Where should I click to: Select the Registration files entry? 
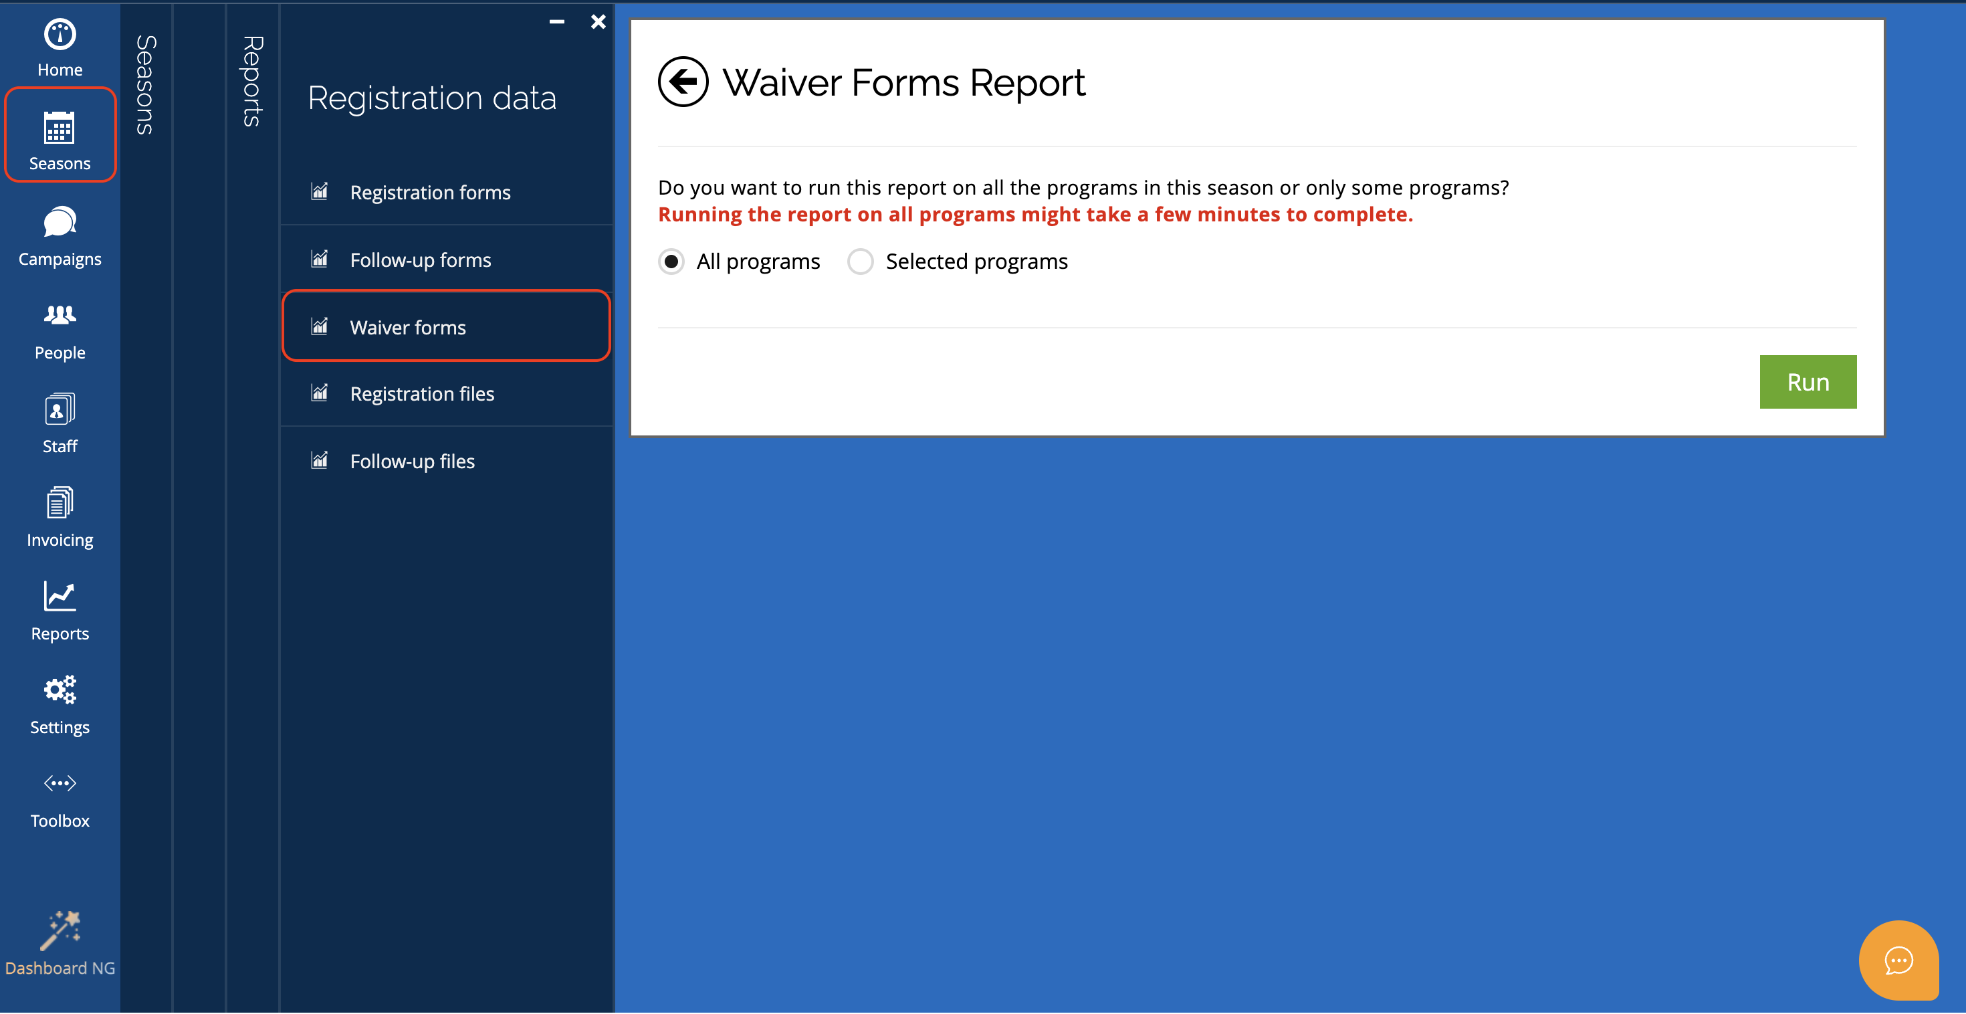(421, 394)
